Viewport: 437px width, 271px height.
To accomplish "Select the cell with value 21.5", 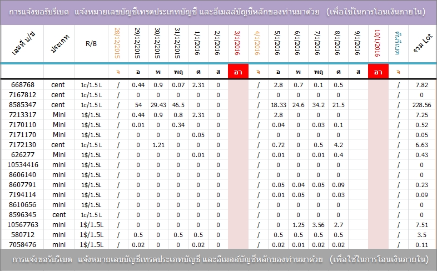I will pyautogui.click(x=339, y=105).
